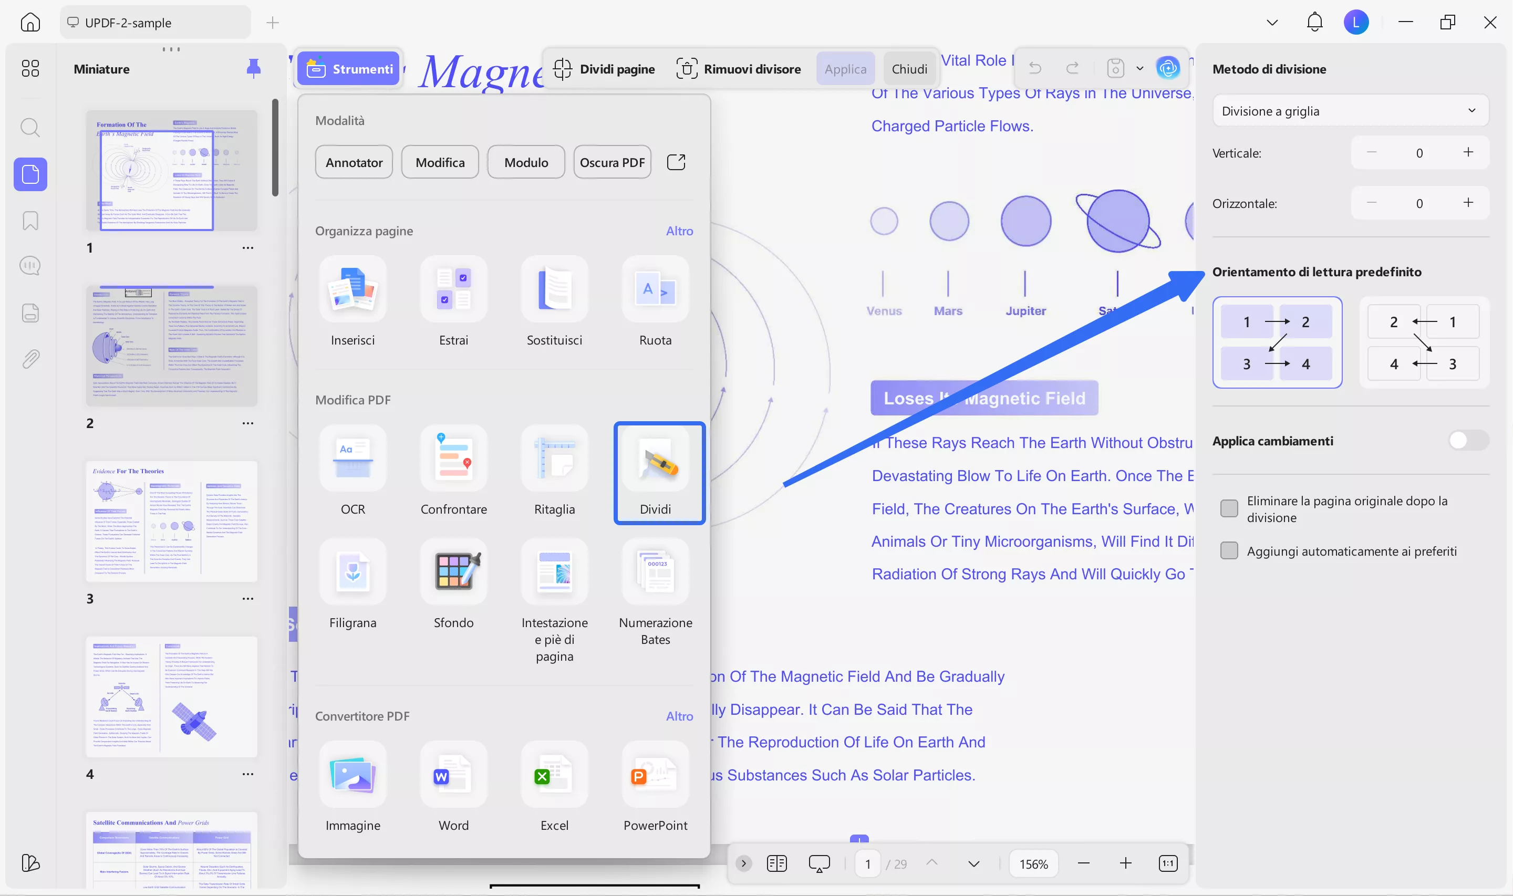Open the notifications dropdown in the title bar
The image size is (1513, 896).
1315,22
